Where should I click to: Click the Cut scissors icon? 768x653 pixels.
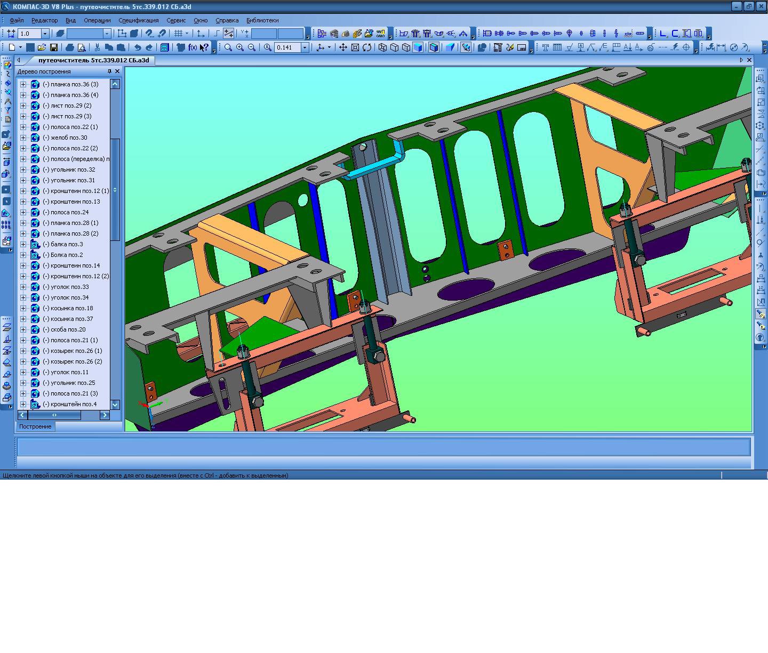coord(97,47)
